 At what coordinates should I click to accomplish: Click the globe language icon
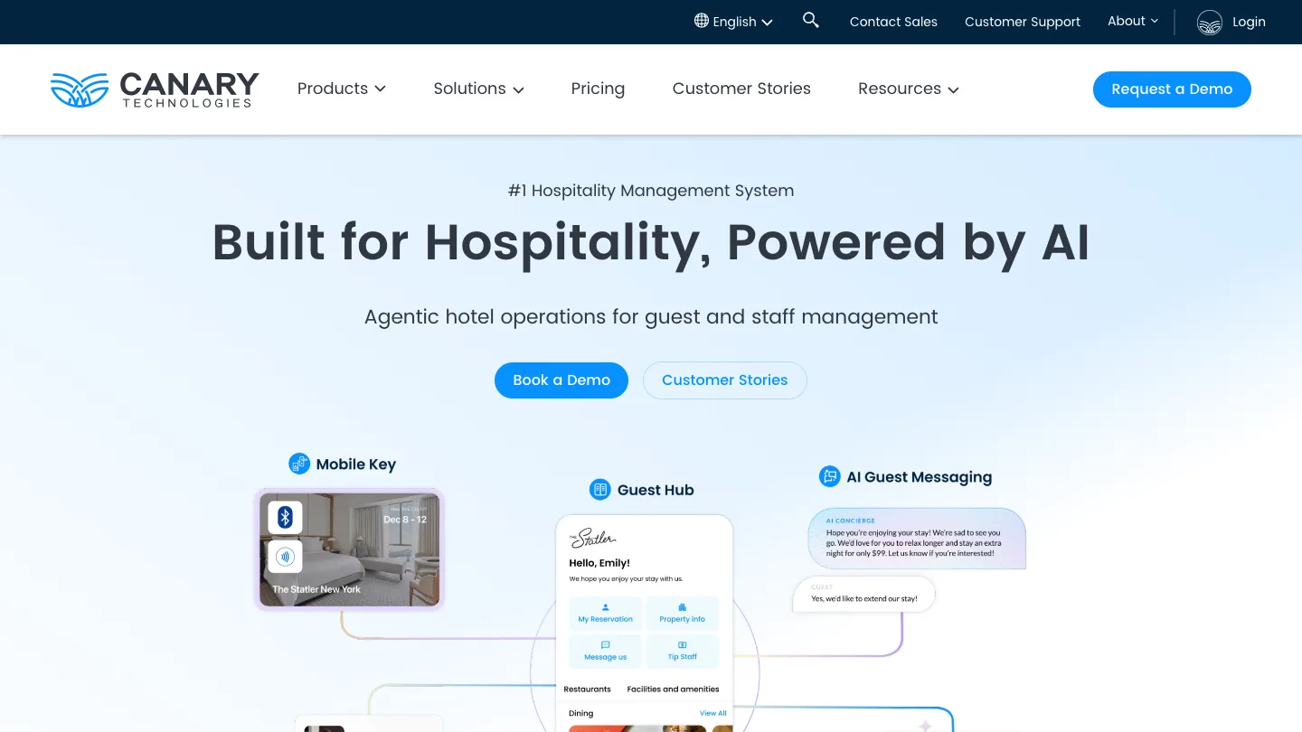click(702, 21)
